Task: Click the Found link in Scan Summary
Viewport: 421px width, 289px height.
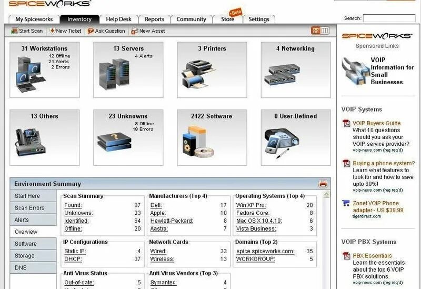Action: click(73, 205)
